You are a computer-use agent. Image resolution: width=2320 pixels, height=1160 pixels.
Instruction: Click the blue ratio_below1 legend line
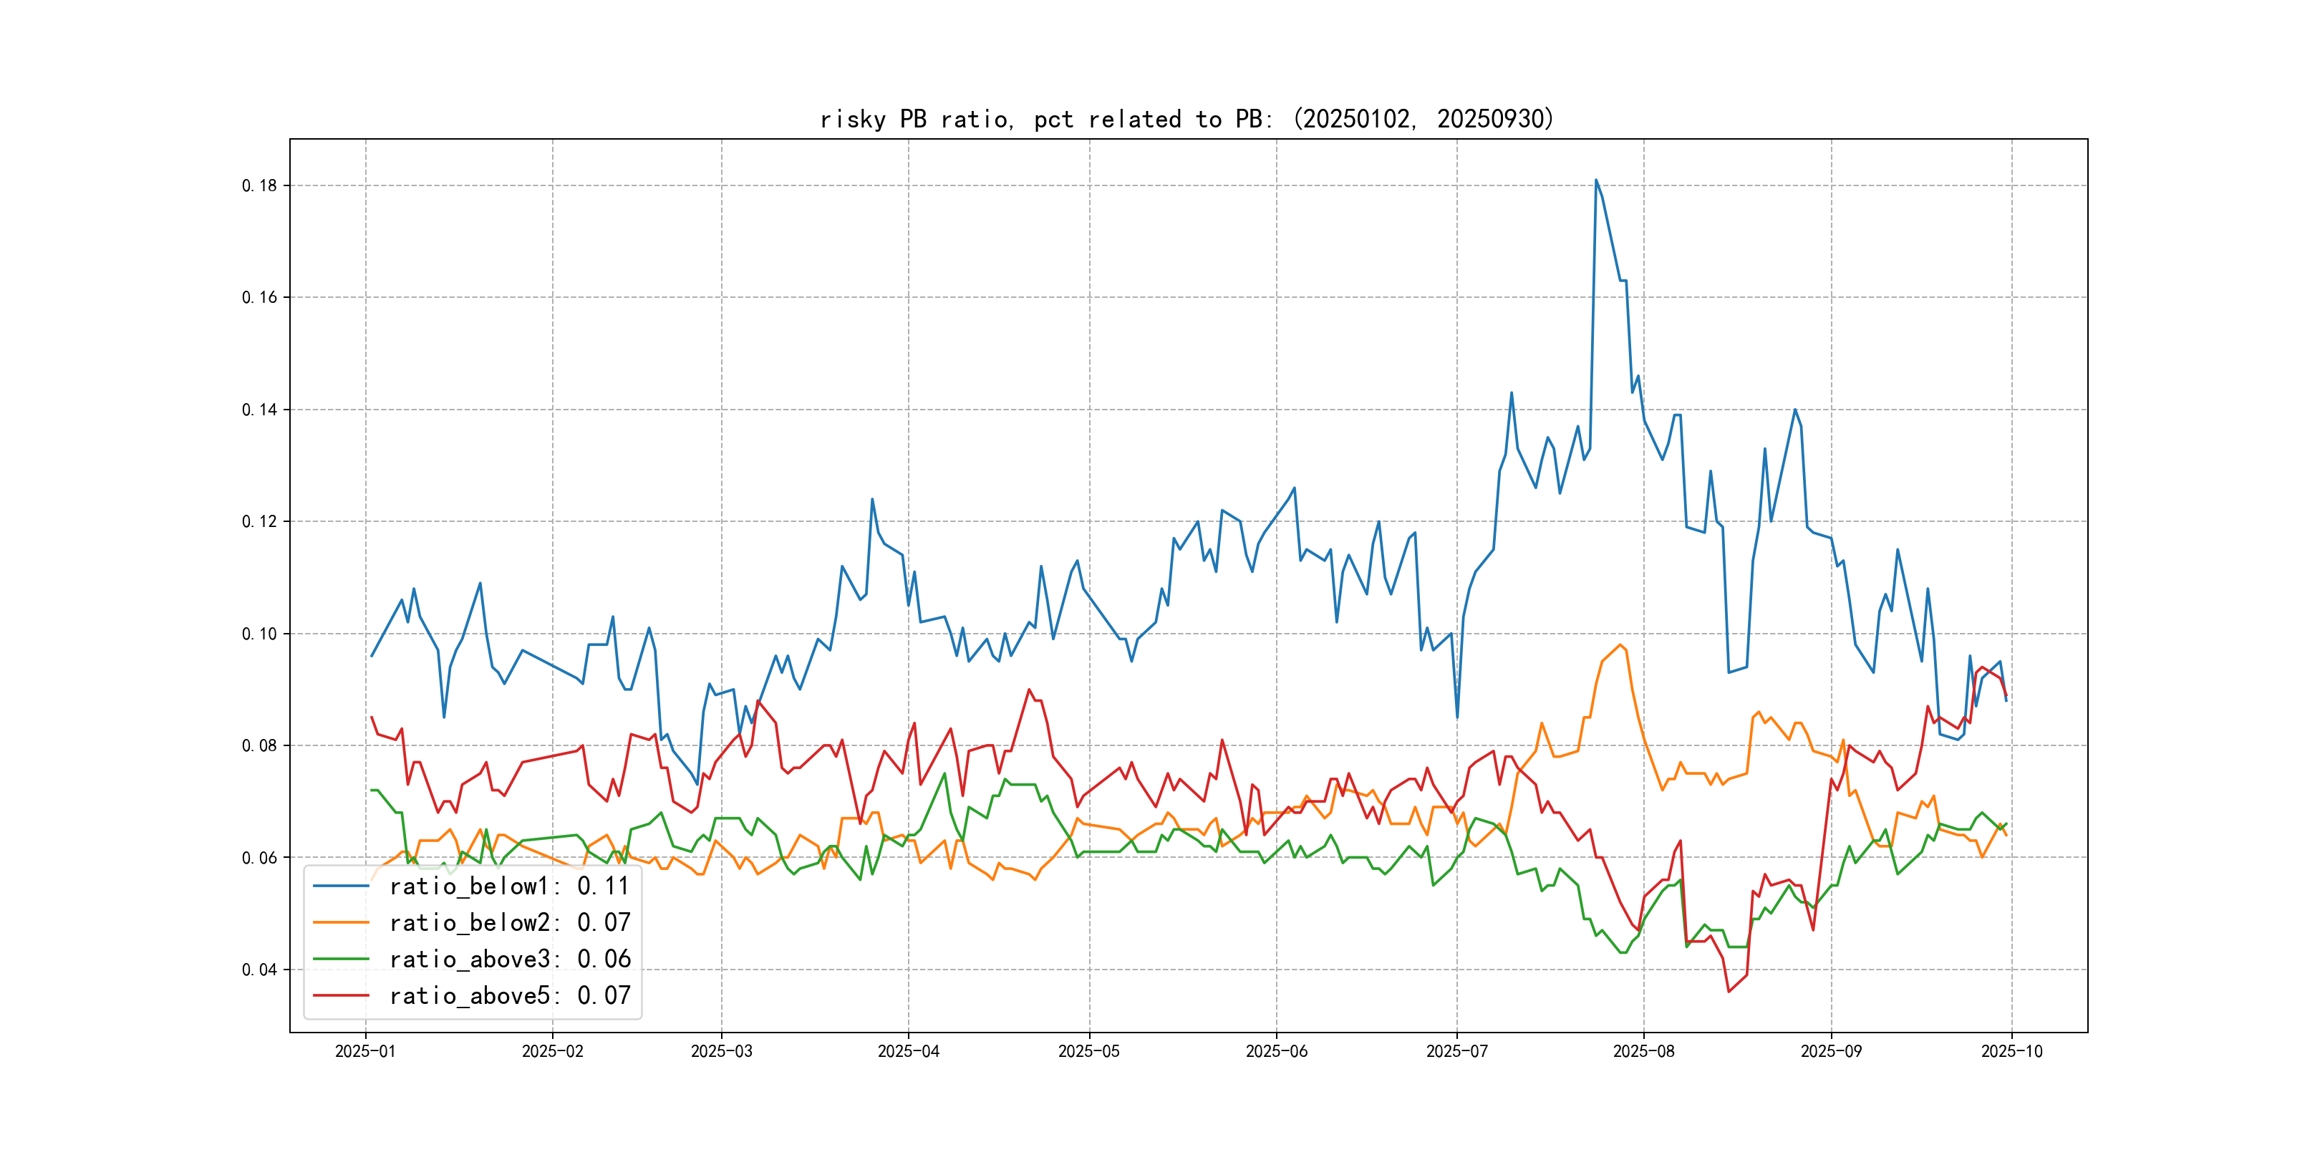coord(340,886)
